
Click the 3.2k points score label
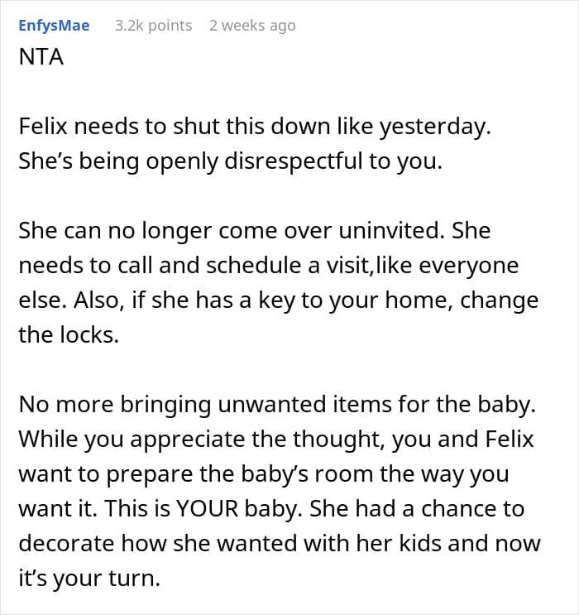153,26
